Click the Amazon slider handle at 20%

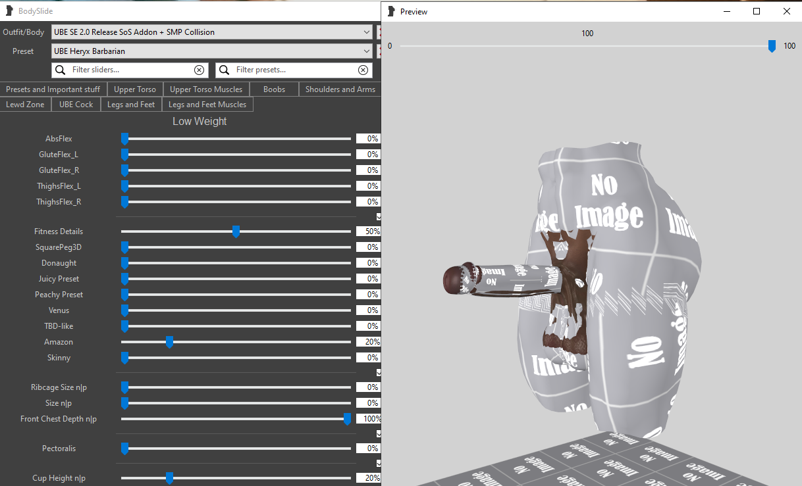click(169, 342)
